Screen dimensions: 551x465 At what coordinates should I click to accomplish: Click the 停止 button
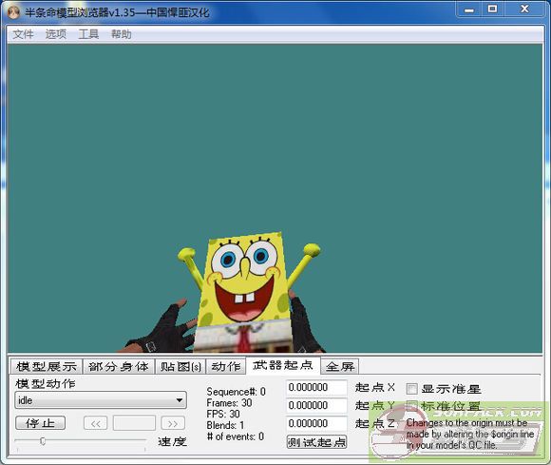[x=41, y=423]
